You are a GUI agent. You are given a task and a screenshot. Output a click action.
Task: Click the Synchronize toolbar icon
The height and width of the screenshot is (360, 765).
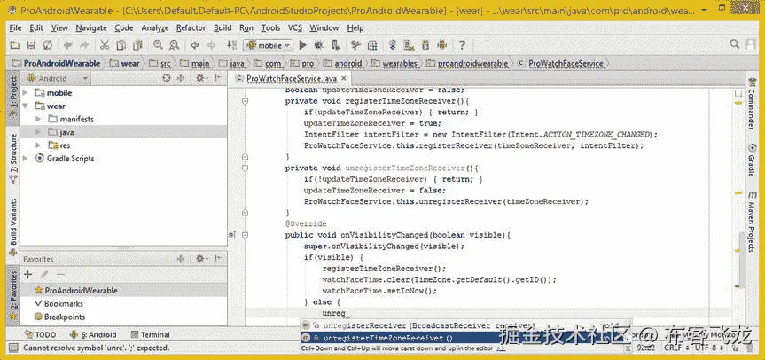click(47, 45)
